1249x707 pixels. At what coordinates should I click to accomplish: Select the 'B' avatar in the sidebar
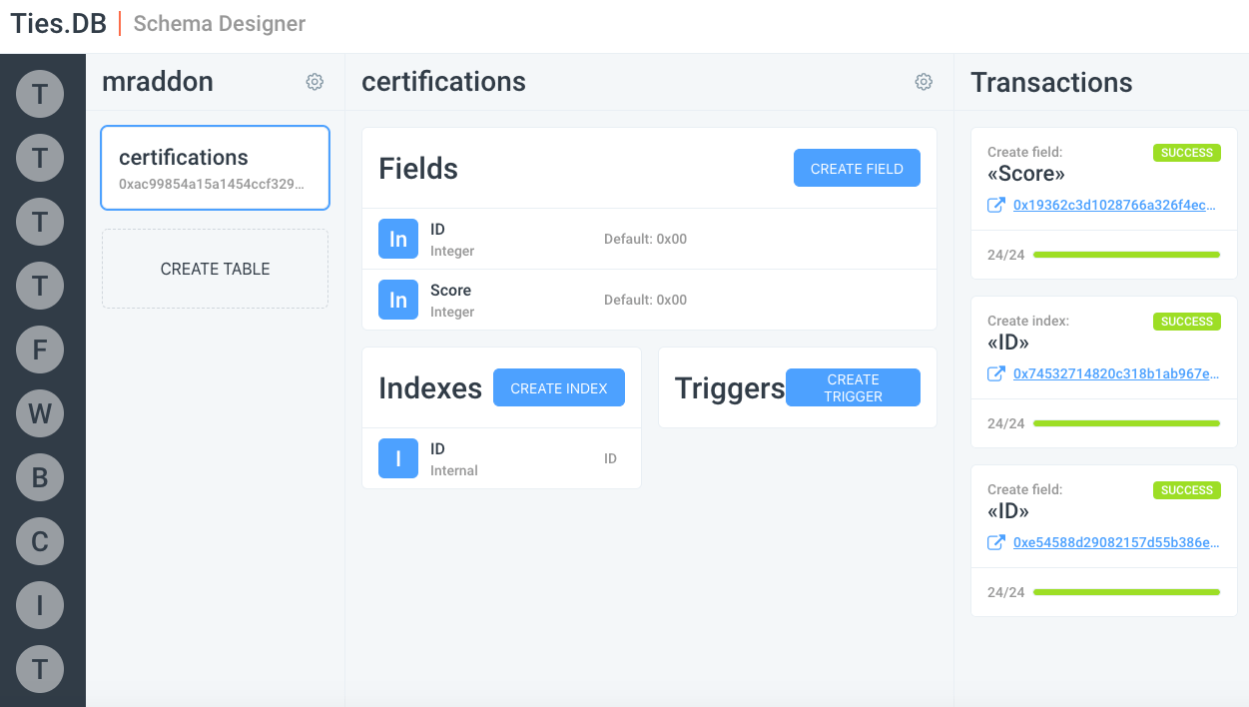tap(40, 477)
